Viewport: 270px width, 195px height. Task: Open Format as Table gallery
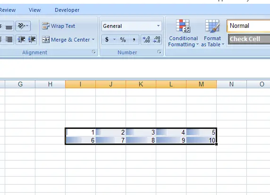(212, 33)
